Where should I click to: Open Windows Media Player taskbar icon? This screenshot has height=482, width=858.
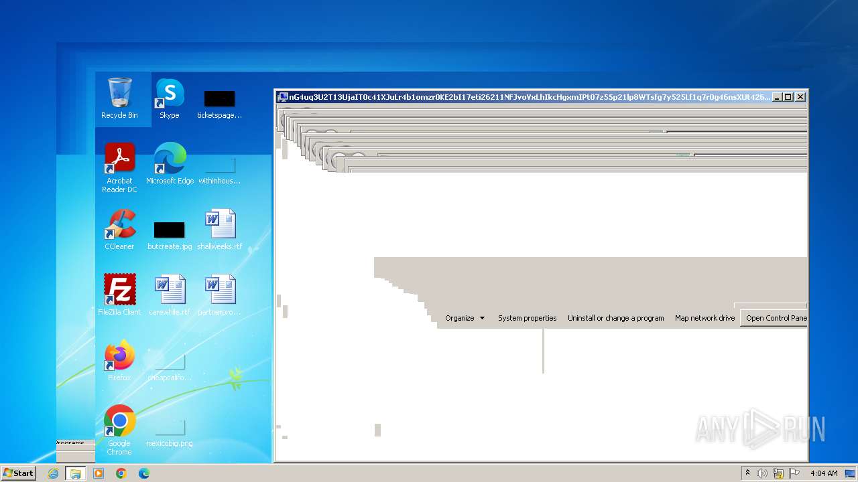point(99,473)
